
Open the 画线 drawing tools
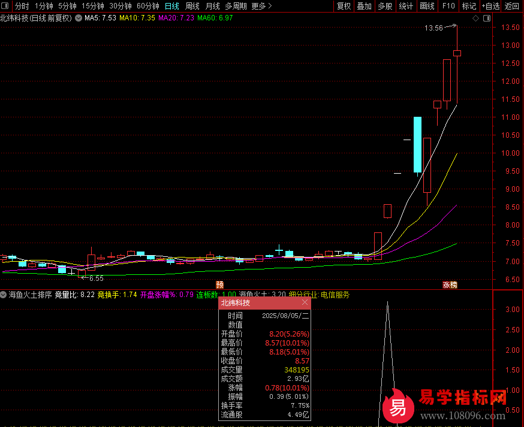coord(427,6)
